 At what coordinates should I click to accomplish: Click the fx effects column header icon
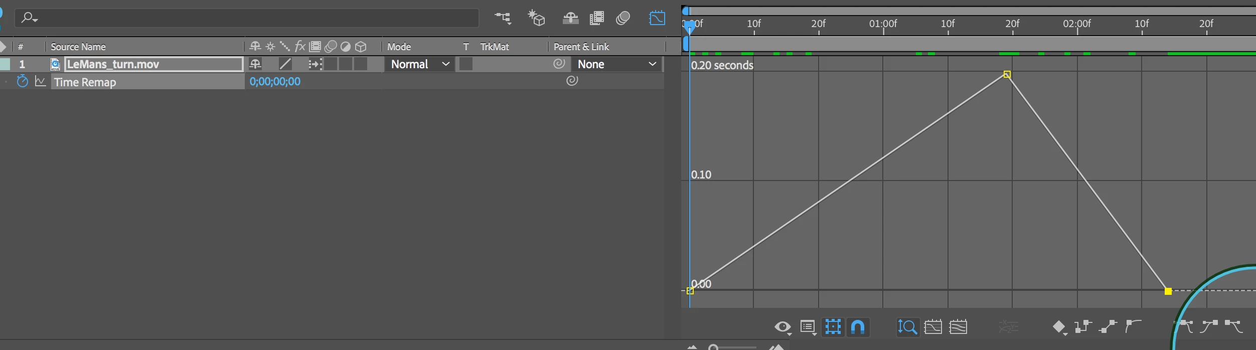[x=300, y=47]
